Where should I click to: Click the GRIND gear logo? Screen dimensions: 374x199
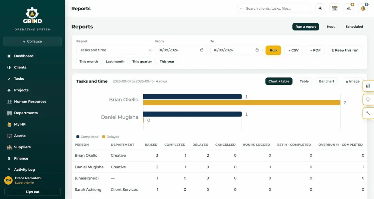tap(32, 15)
